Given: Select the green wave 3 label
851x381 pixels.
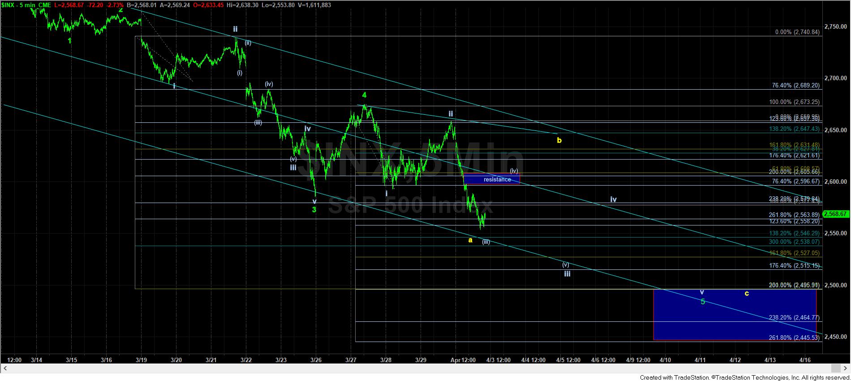Looking at the screenshot, I should click(314, 209).
